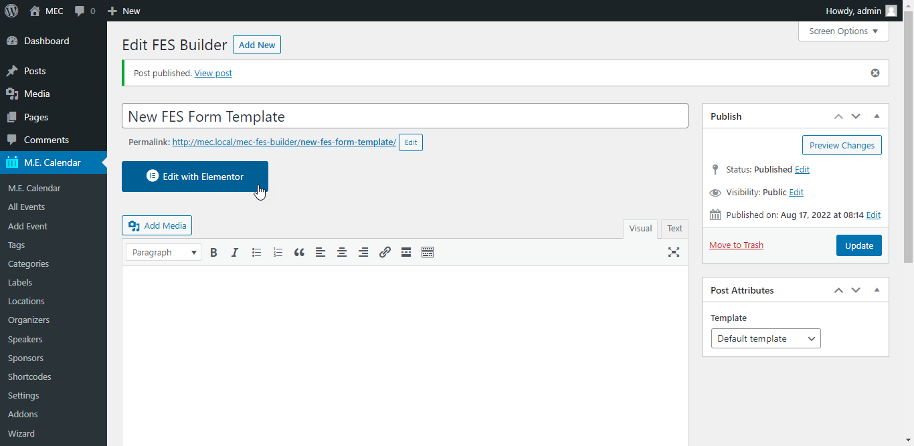The width and height of the screenshot is (914, 446).
Task: Open Tags submenu item
Action: click(16, 245)
